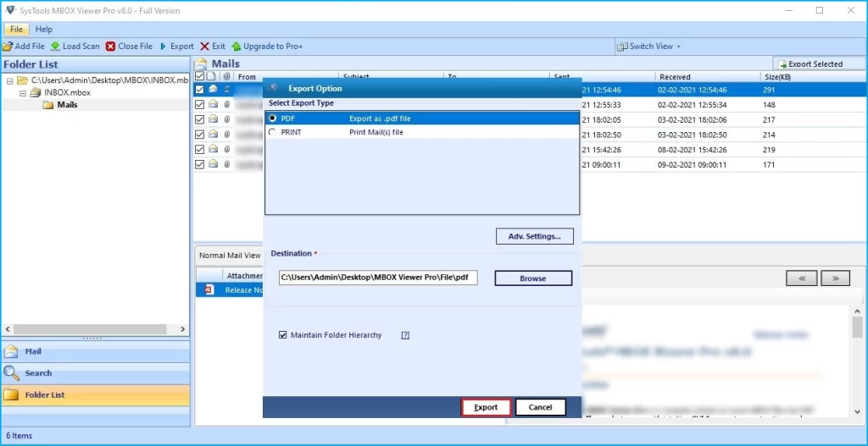Click the Export Option dialog title icon
Screen dimensions: 868x446
tap(273, 88)
